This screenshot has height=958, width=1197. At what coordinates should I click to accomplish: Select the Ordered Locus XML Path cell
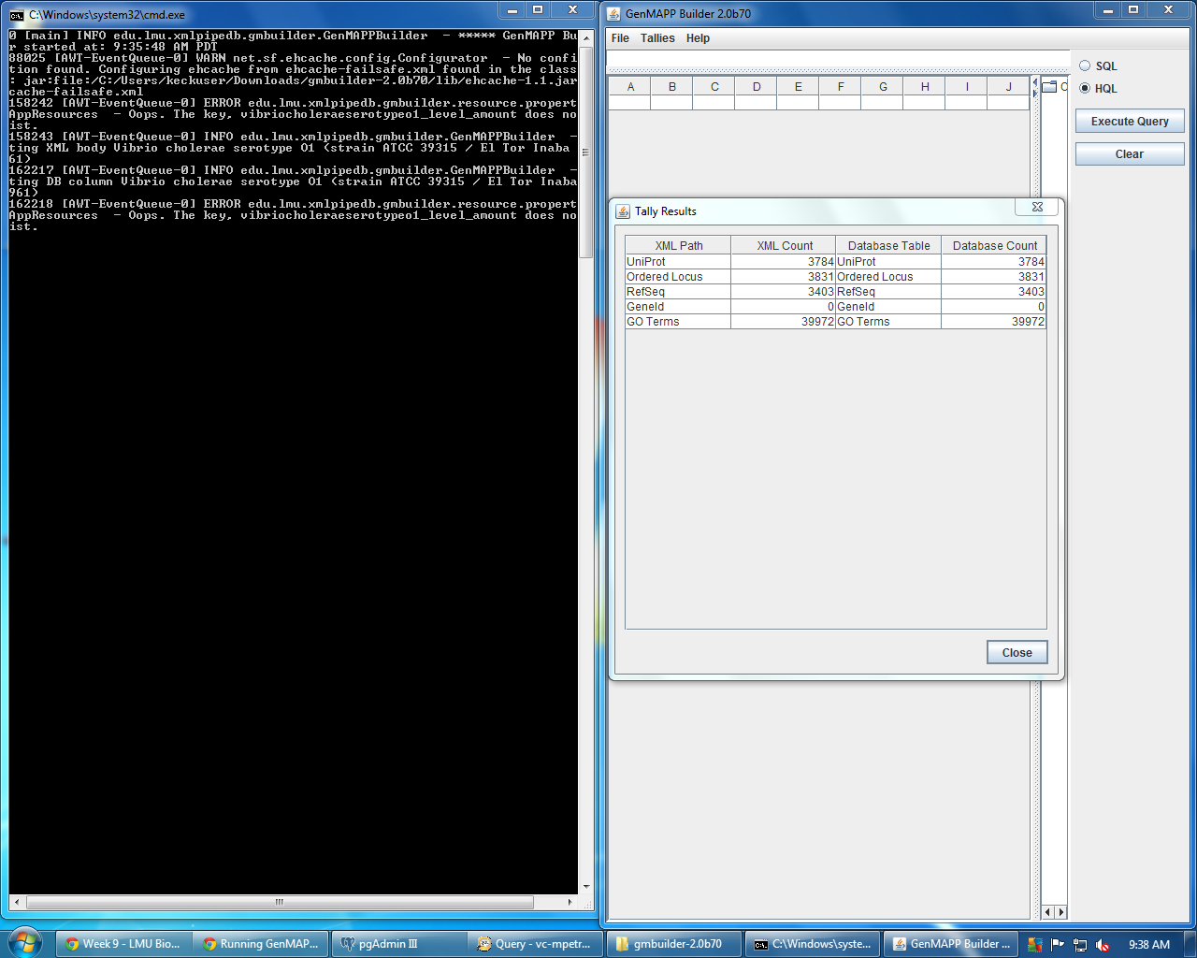pyautogui.click(x=678, y=277)
